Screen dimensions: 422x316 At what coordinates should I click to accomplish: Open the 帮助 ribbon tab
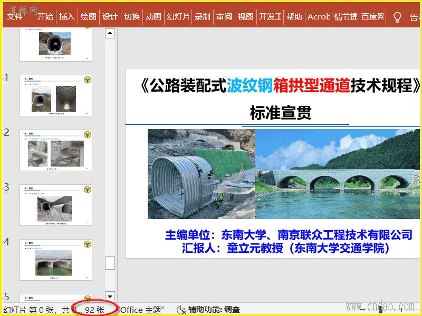[294, 17]
